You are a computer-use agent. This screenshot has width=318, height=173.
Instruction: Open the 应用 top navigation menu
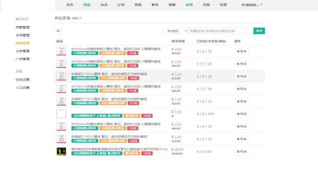click(189, 5)
